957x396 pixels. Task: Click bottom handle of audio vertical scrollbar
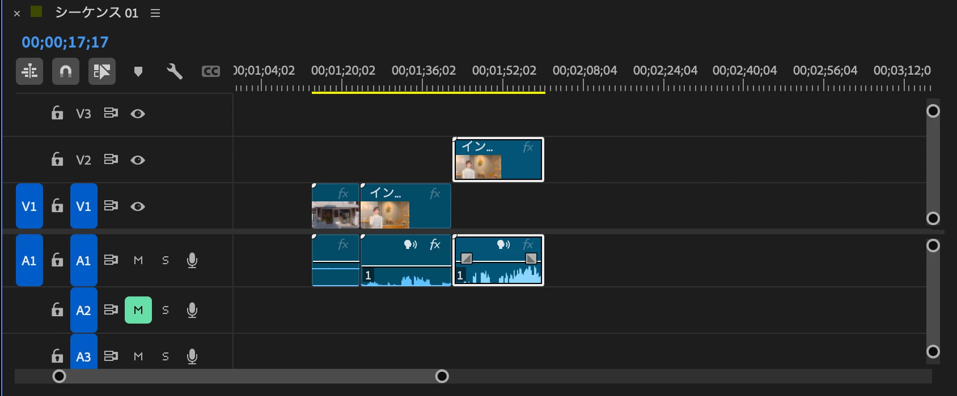pyautogui.click(x=933, y=352)
